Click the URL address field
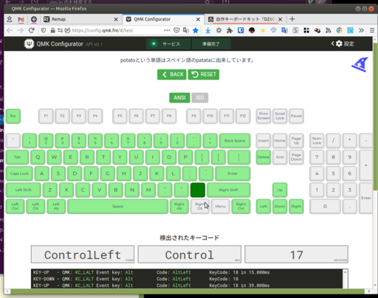Image resolution: width=378 pixels, height=298 pixels. point(116,30)
